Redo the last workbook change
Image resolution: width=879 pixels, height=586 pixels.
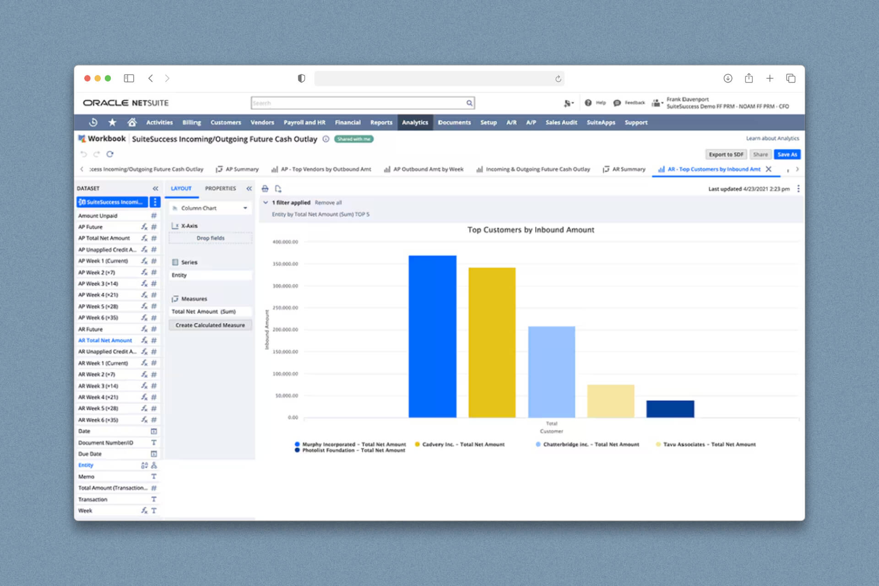point(97,154)
